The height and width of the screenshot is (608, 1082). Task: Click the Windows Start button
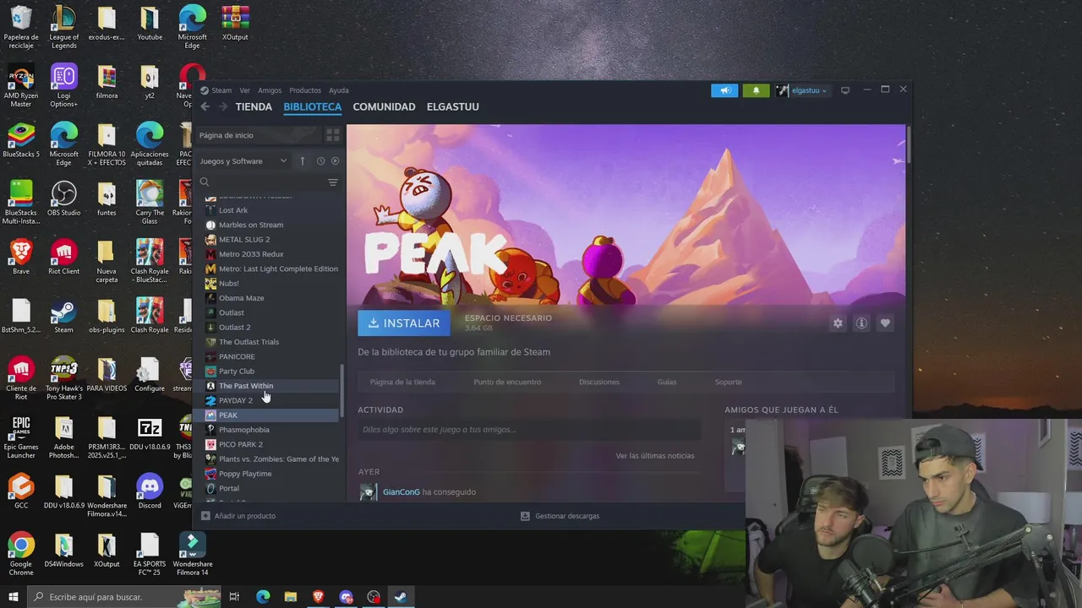(13, 597)
